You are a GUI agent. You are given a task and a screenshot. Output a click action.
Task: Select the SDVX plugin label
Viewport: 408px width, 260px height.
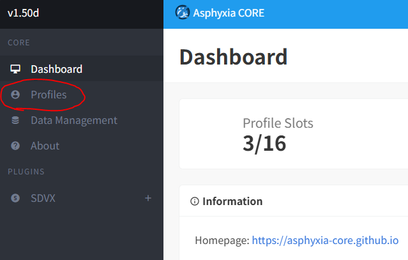point(43,198)
